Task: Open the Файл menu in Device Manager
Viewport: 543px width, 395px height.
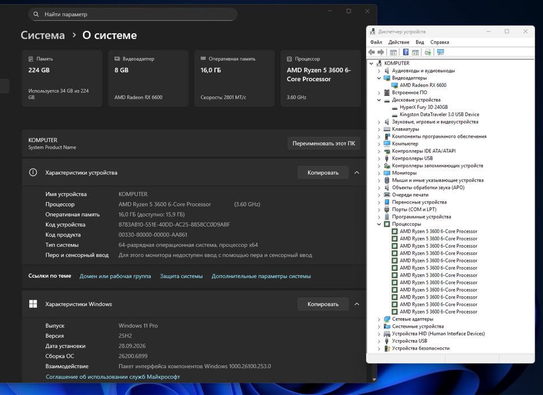Action: [x=376, y=42]
